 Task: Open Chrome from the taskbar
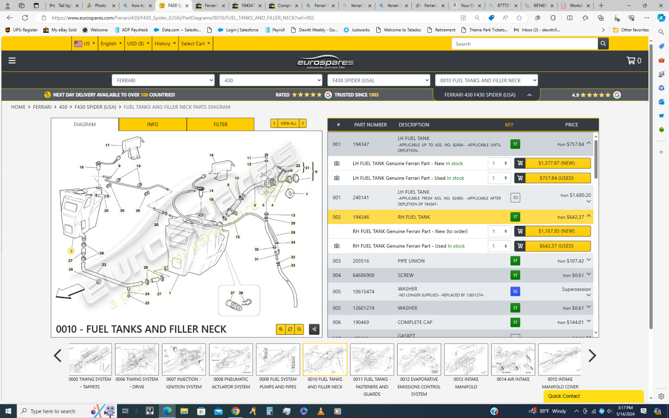[235, 411]
